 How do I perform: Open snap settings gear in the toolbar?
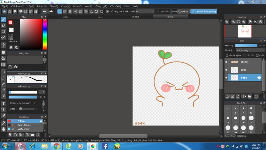(x=102, y=11)
